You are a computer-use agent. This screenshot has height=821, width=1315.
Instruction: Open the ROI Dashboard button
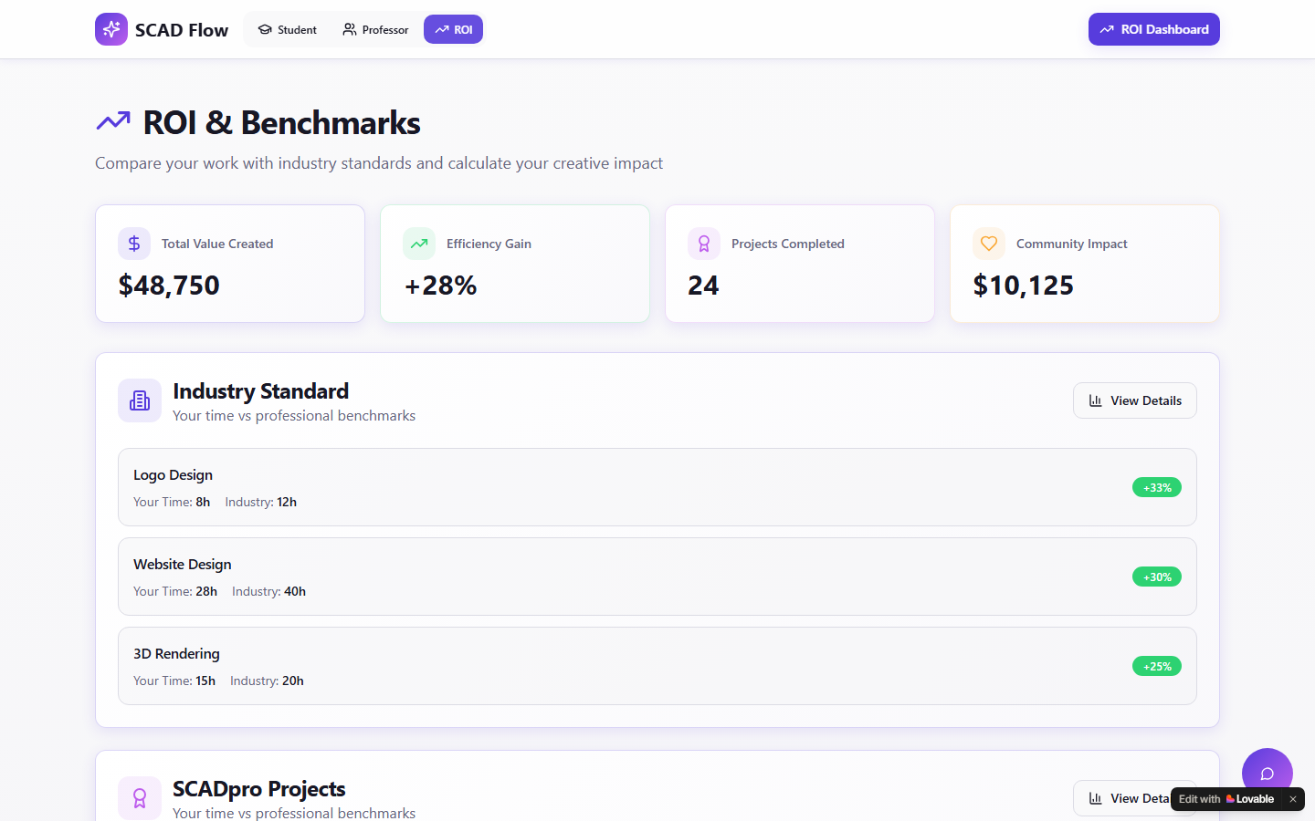[1153, 29]
